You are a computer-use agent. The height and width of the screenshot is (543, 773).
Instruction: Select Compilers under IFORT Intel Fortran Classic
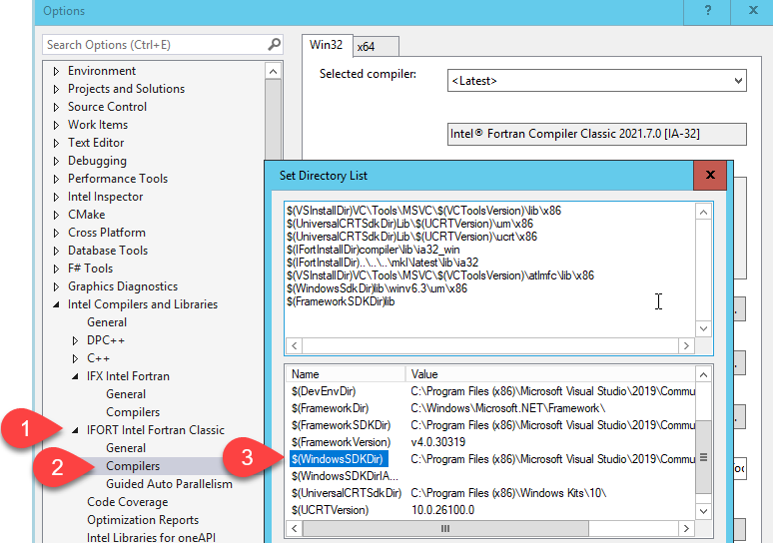point(133,465)
